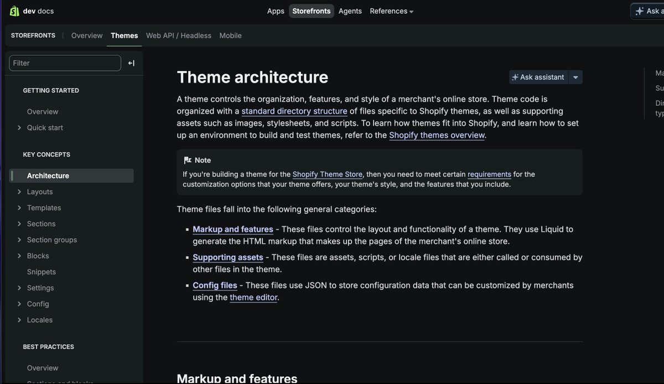Click the Markup and features section heading

(x=237, y=378)
